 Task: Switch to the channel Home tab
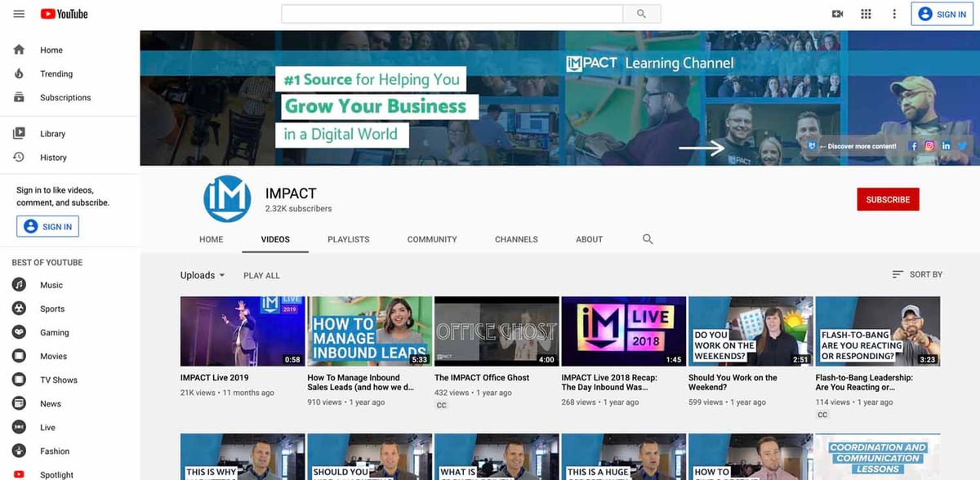click(212, 239)
